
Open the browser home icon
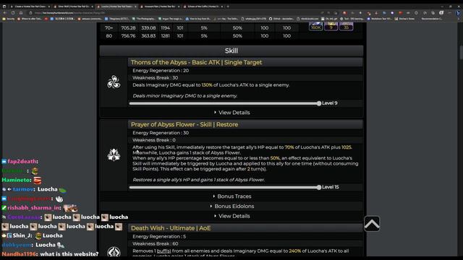(x=21, y=13)
